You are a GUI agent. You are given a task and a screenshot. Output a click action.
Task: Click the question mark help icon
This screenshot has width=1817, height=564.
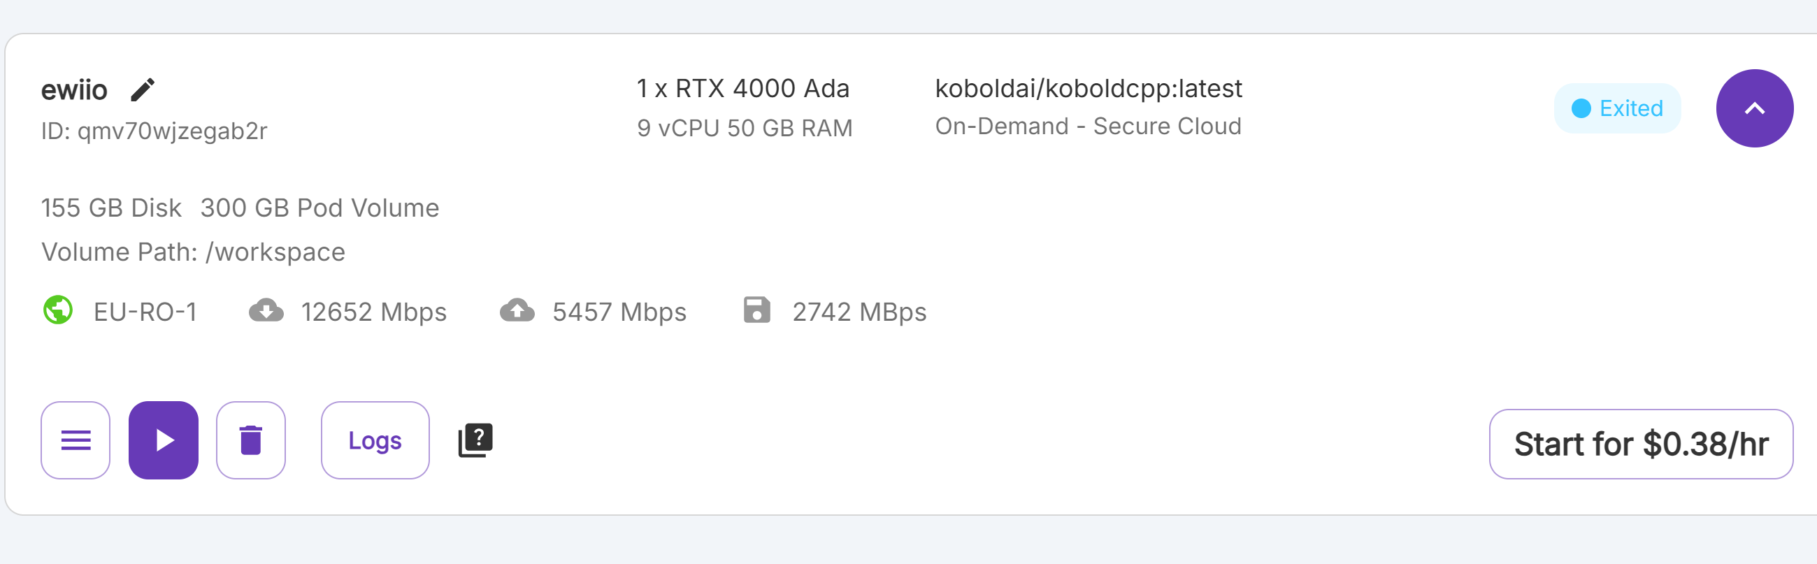[x=475, y=440]
